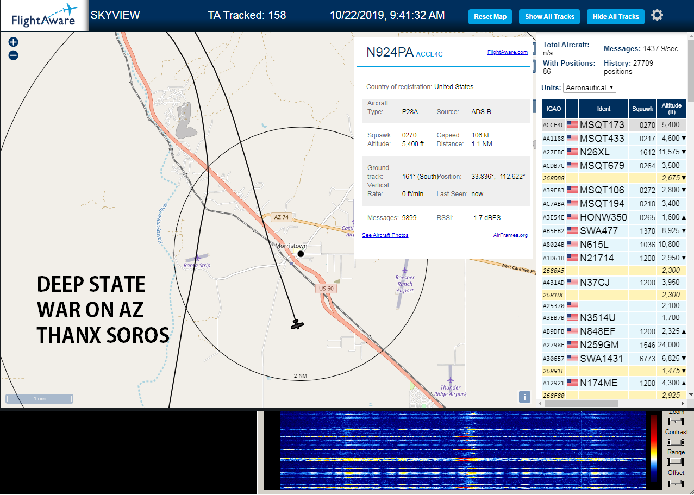This screenshot has width=694, height=495.
Task: Click Hide All Tracks button
Action: [x=616, y=17]
